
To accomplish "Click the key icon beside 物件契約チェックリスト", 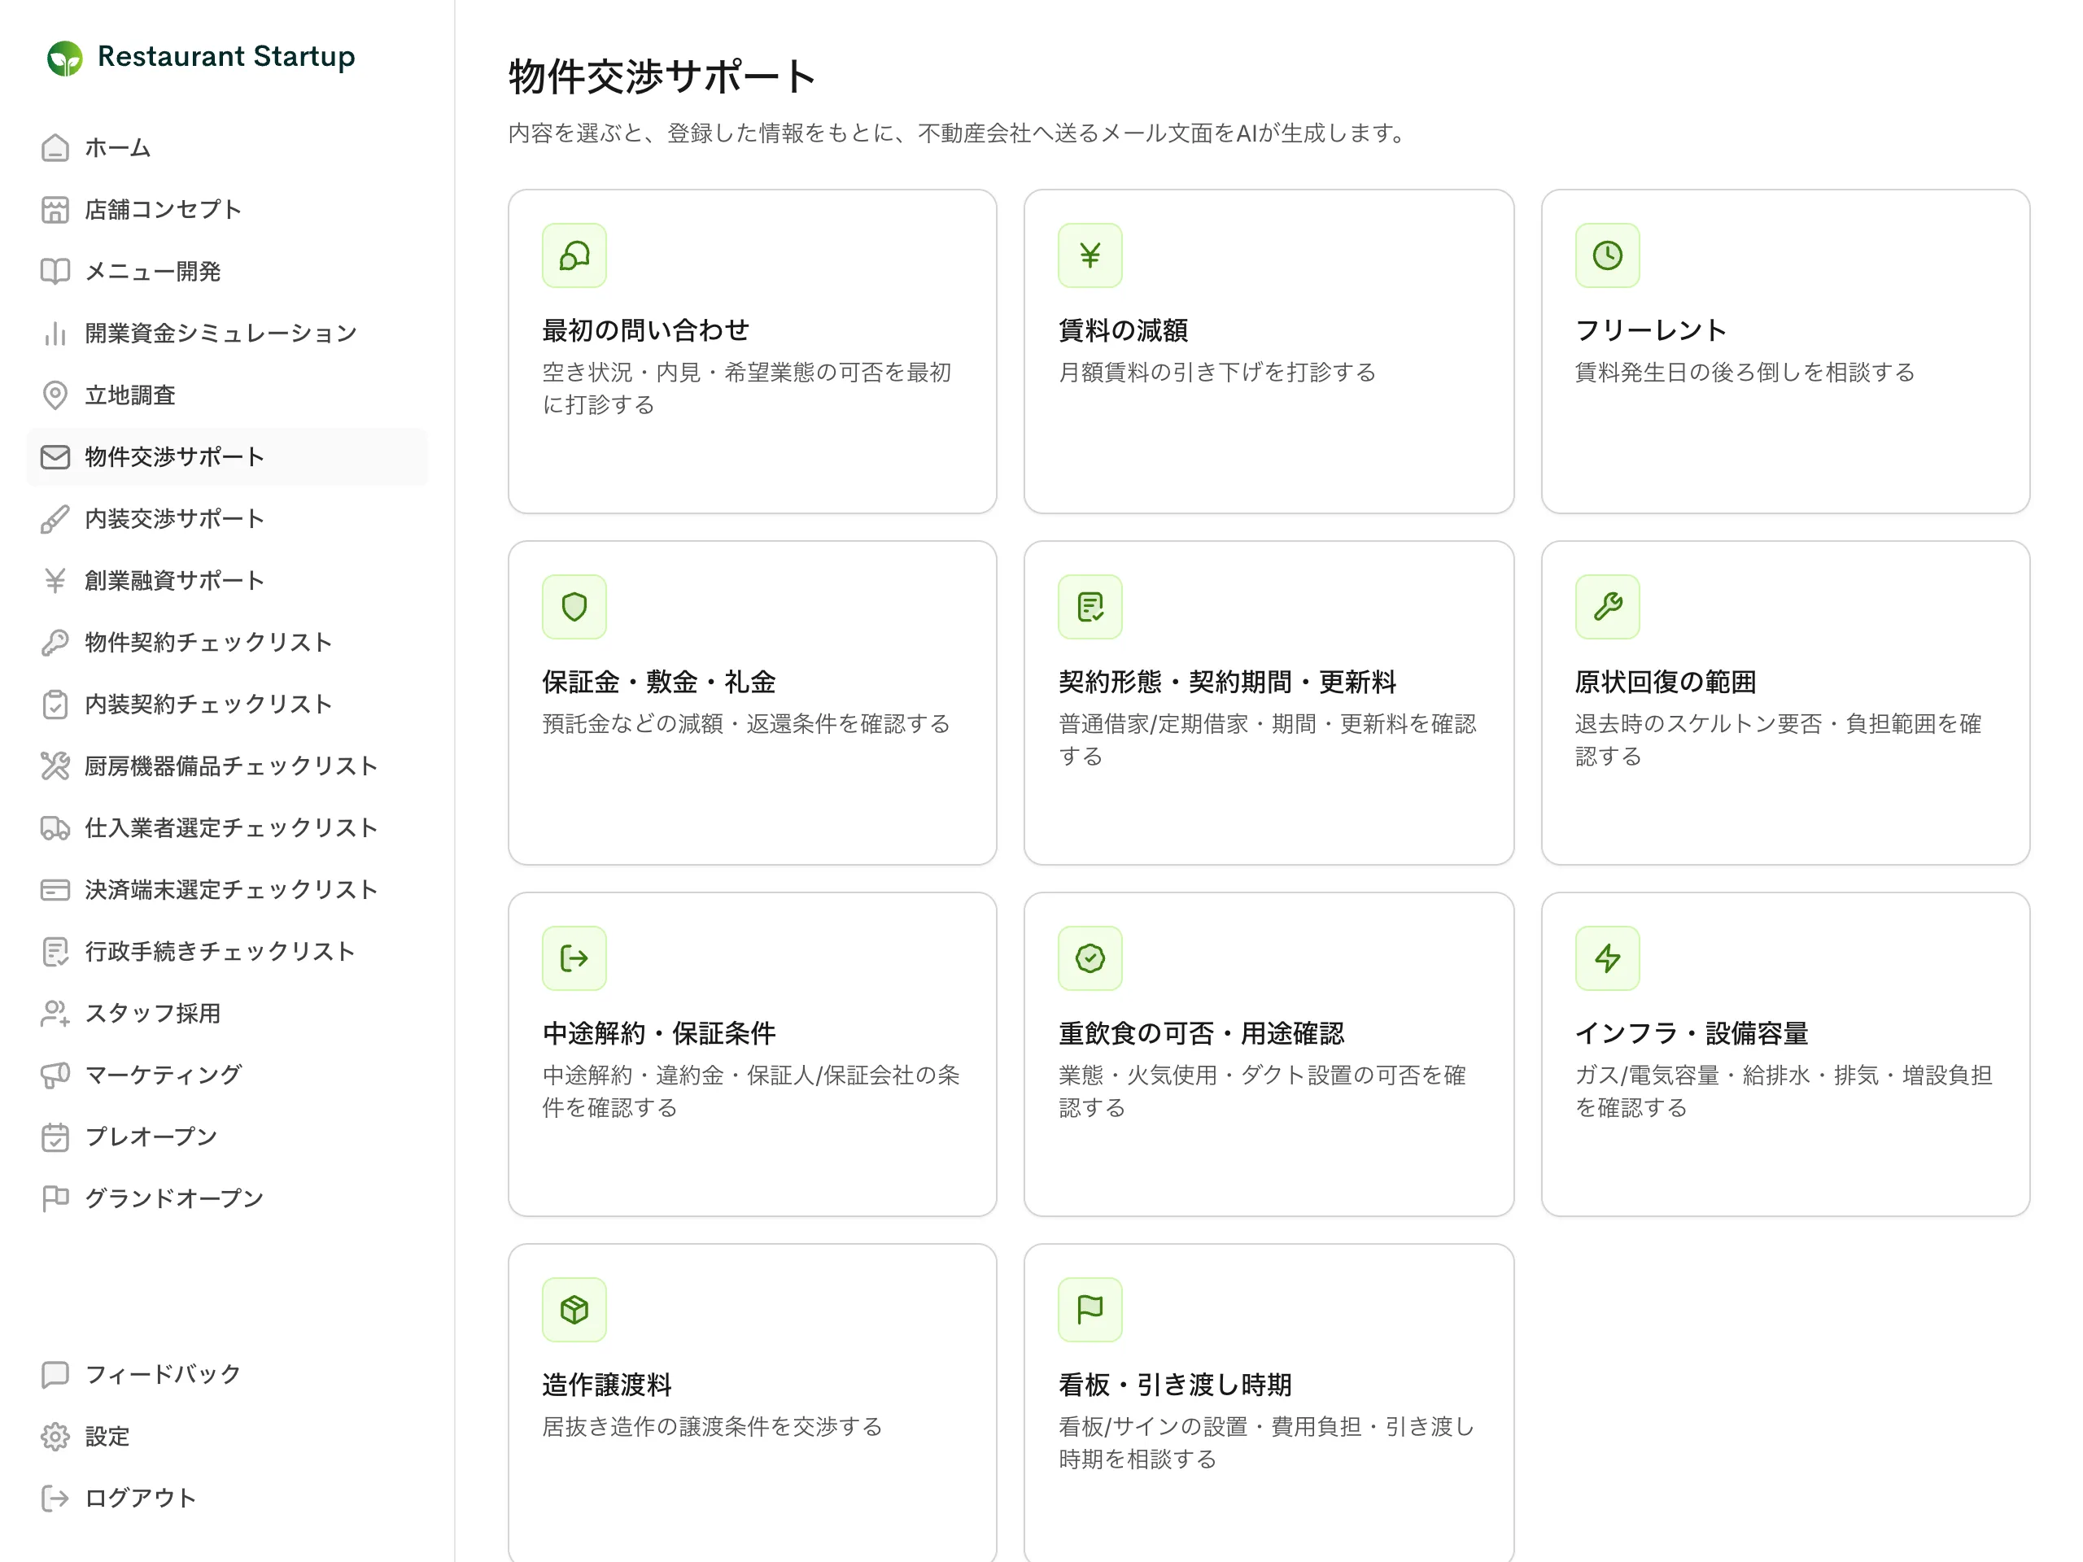I will coord(55,642).
